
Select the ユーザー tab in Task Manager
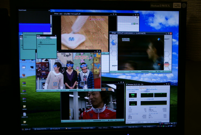(x=155, y=89)
